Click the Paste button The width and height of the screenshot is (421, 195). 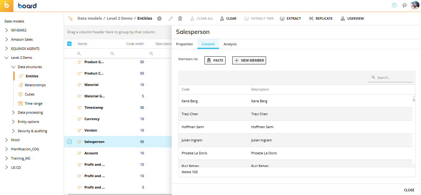click(x=215, y=60)
